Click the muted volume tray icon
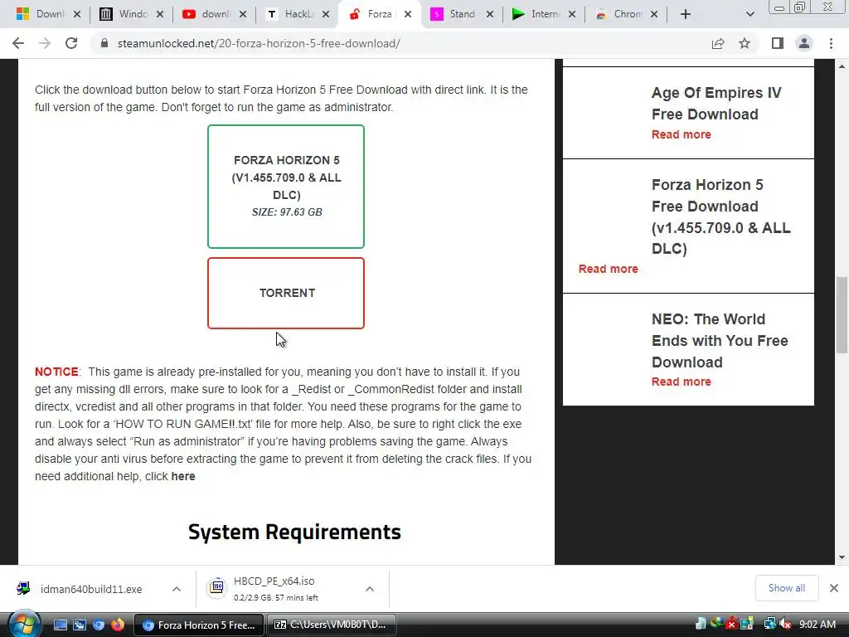Screen dimensions: 849x637 coord(786,625)
